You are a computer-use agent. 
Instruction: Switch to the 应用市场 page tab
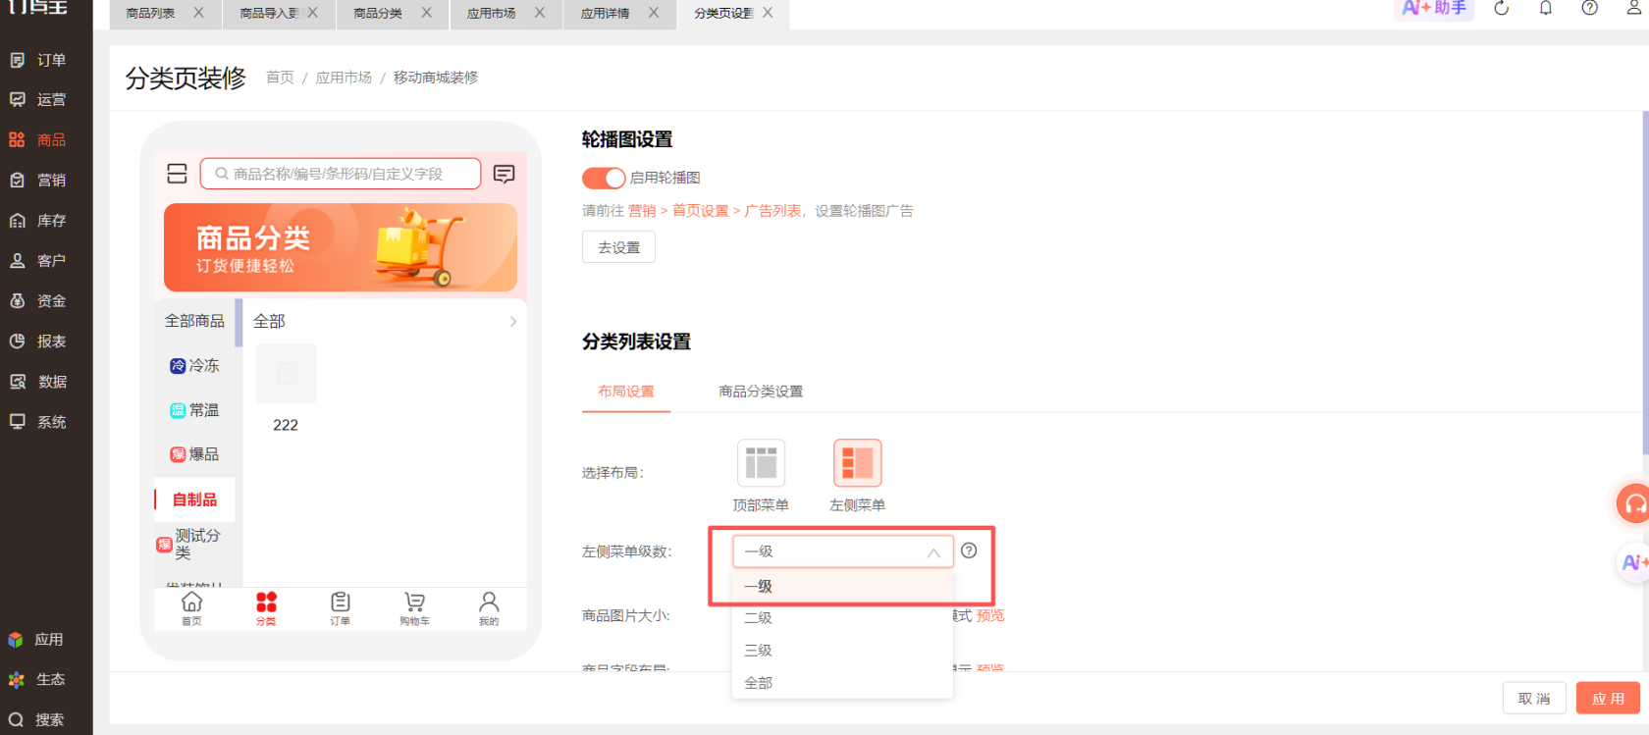click(491, 14)
